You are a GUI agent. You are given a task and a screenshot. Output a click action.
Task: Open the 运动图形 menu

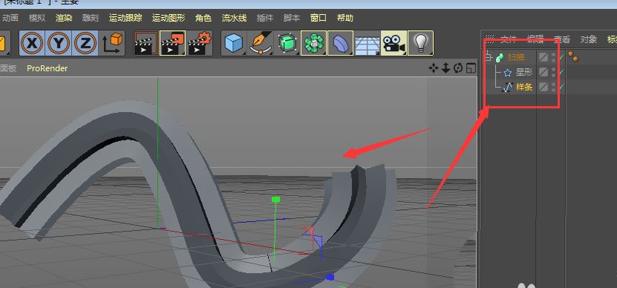point(169,18)
